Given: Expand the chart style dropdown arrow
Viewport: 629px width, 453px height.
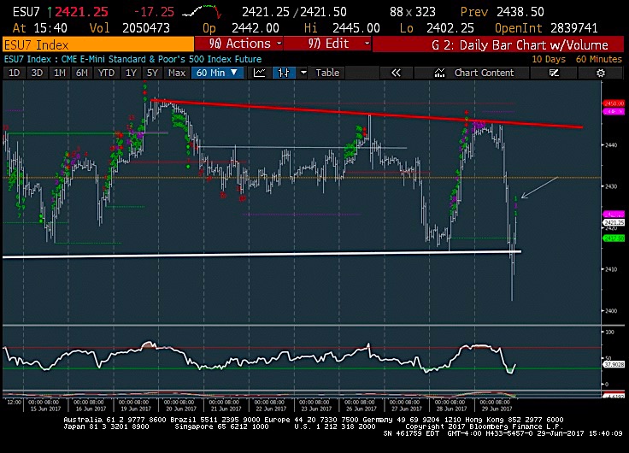Looking at the screenshot, I should [x=303, y=73].
